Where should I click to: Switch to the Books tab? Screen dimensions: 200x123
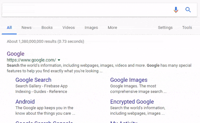47,28
